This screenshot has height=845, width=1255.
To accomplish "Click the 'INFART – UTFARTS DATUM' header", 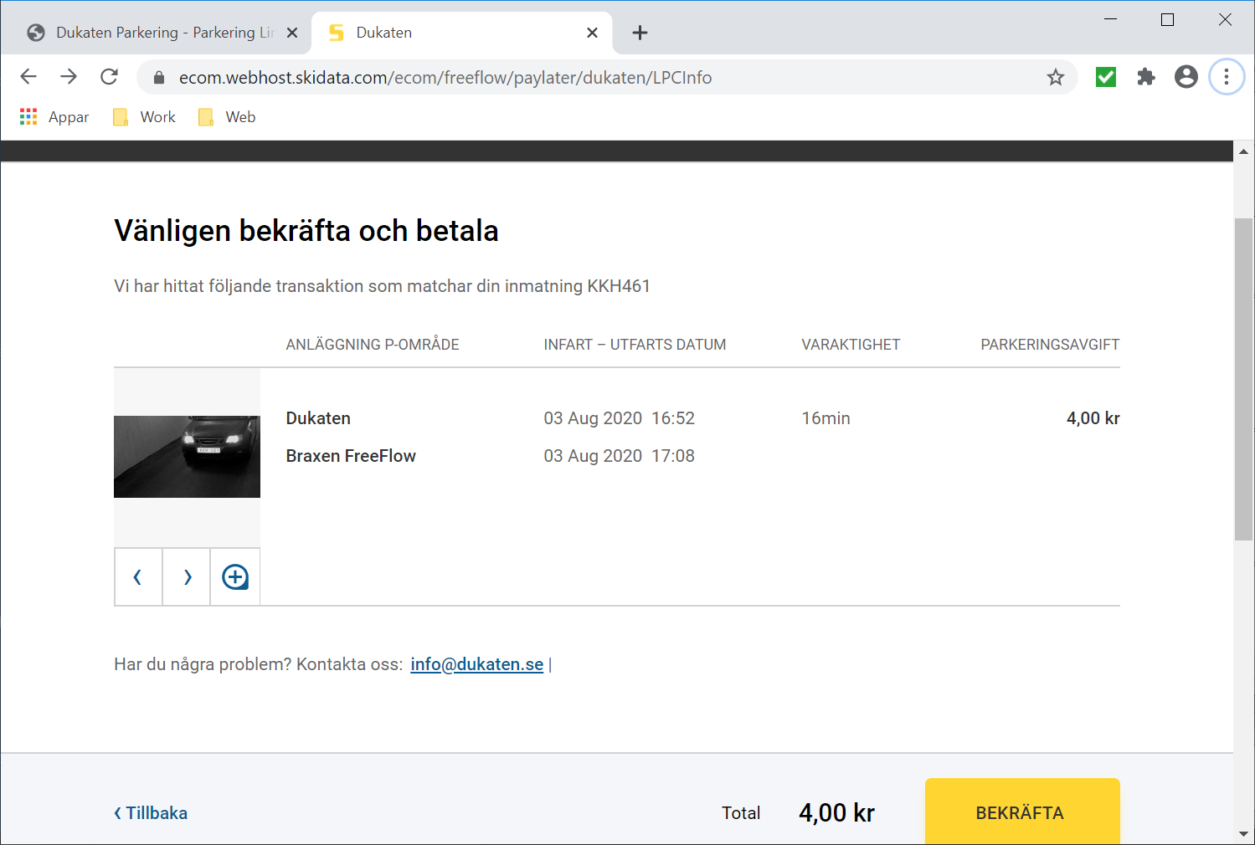I will tap(635, 345).
